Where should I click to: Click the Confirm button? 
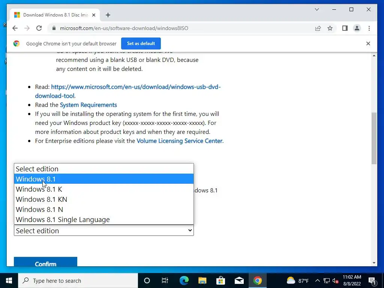(x=45, y=261)
